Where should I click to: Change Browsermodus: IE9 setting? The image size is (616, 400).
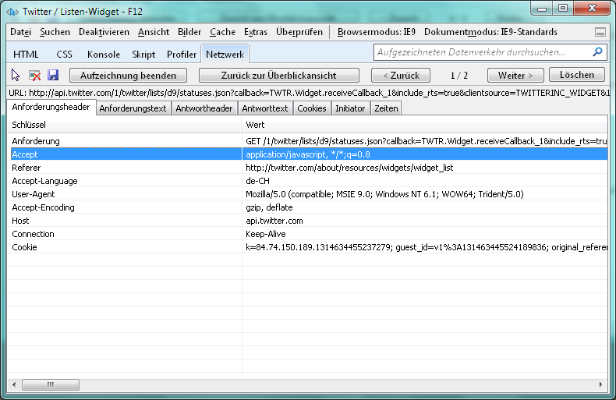pos(377,32)
